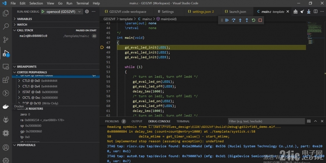
Task: Maximize the bottom panel with chevron up
Action: 315,121
